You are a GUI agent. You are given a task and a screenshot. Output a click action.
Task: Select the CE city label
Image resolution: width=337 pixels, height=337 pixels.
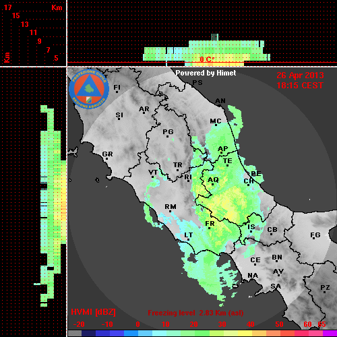(255, 260)
